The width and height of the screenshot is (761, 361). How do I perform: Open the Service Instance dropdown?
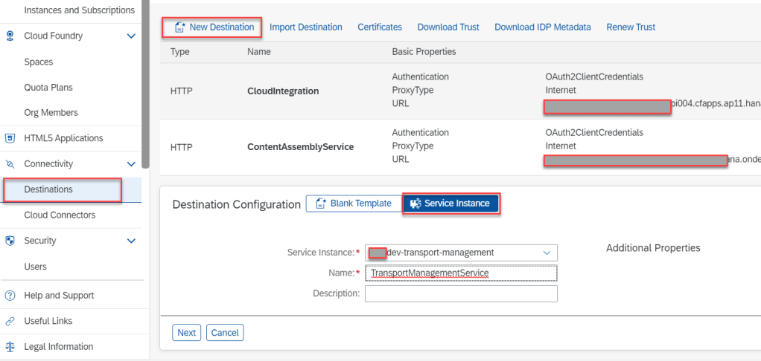click(547, 253)
